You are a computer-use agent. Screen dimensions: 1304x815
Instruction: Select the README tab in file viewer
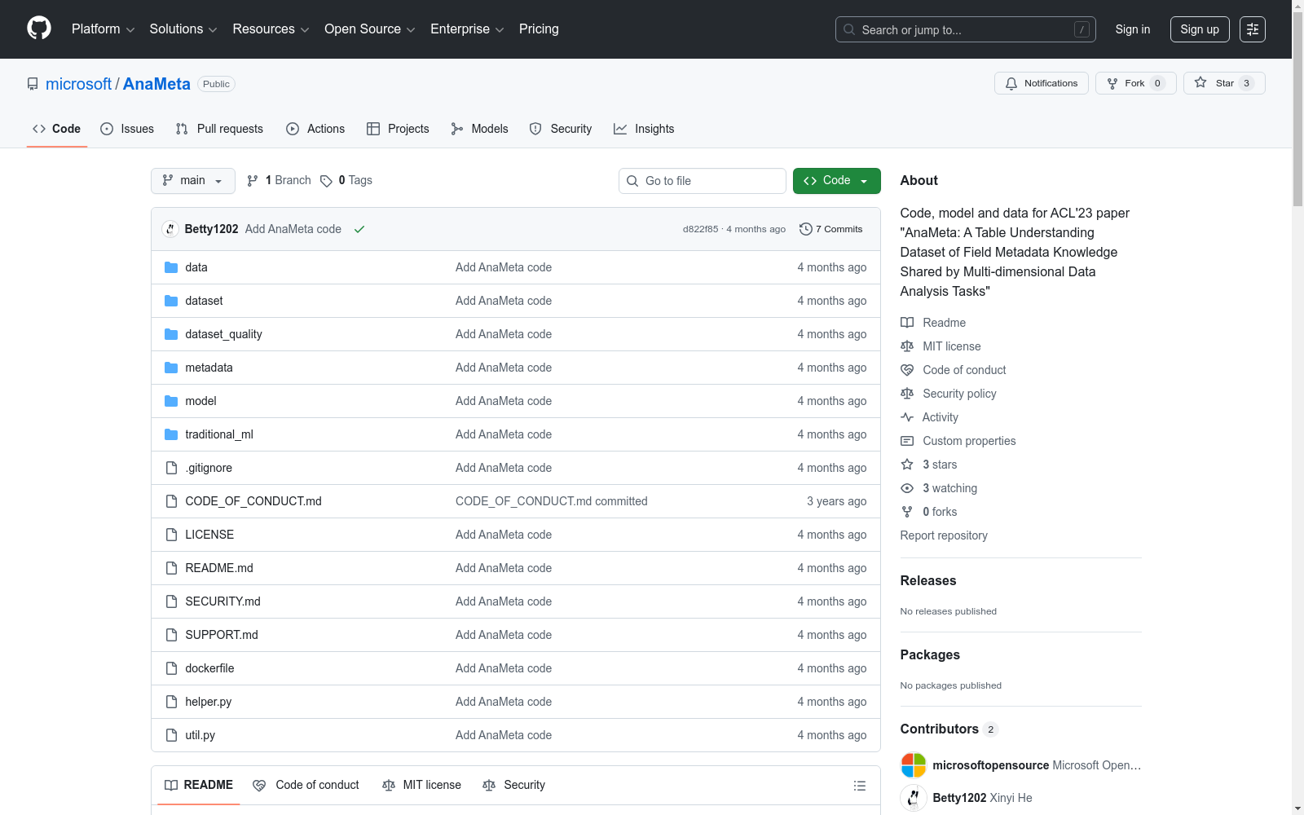pyautogui.click(x=199, y=785)
